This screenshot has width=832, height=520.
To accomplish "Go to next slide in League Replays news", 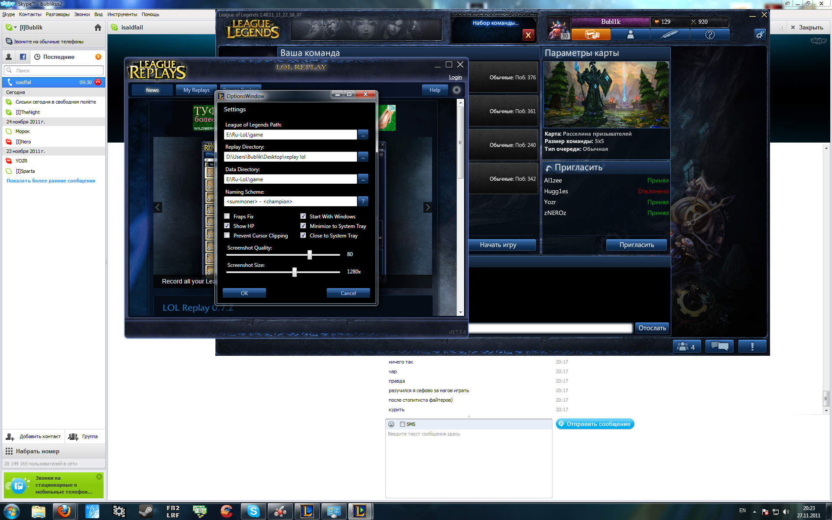I will (x=428, y=208).
